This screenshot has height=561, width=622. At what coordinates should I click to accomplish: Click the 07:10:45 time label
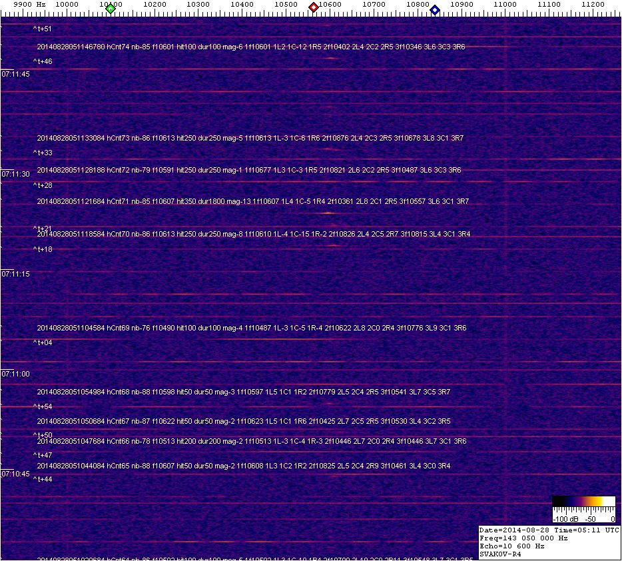(x=15, y=474)
